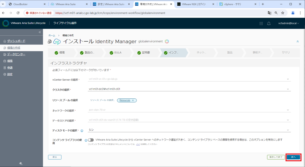Collapse the left sidebar with double-chevron
Image resolution: width=305 pixels, height=167 pixels.
(40, 32)
